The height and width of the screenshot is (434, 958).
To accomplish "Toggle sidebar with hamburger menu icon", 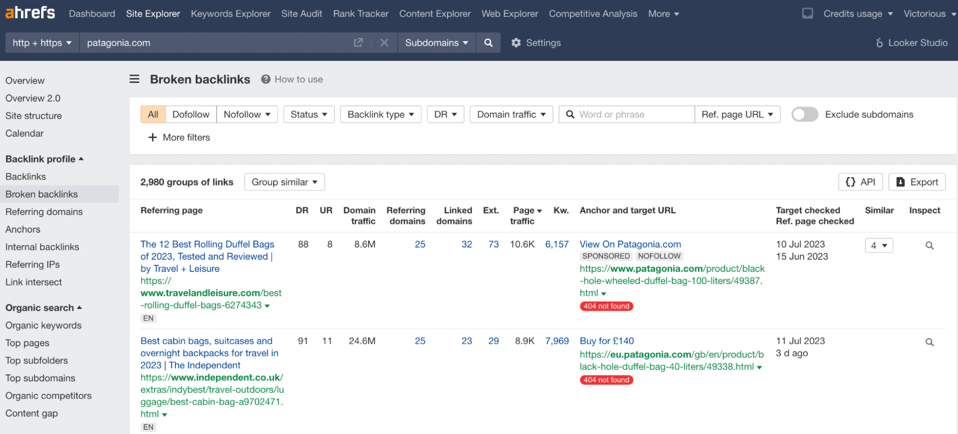I will point(135,79).
